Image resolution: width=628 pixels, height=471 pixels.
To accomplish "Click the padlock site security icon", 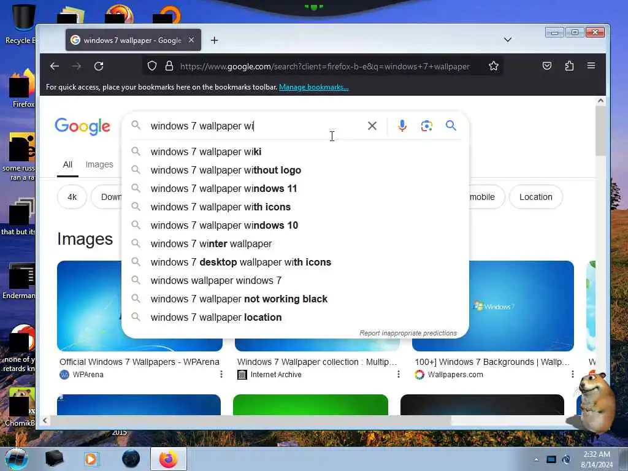I will pos(169,66).
